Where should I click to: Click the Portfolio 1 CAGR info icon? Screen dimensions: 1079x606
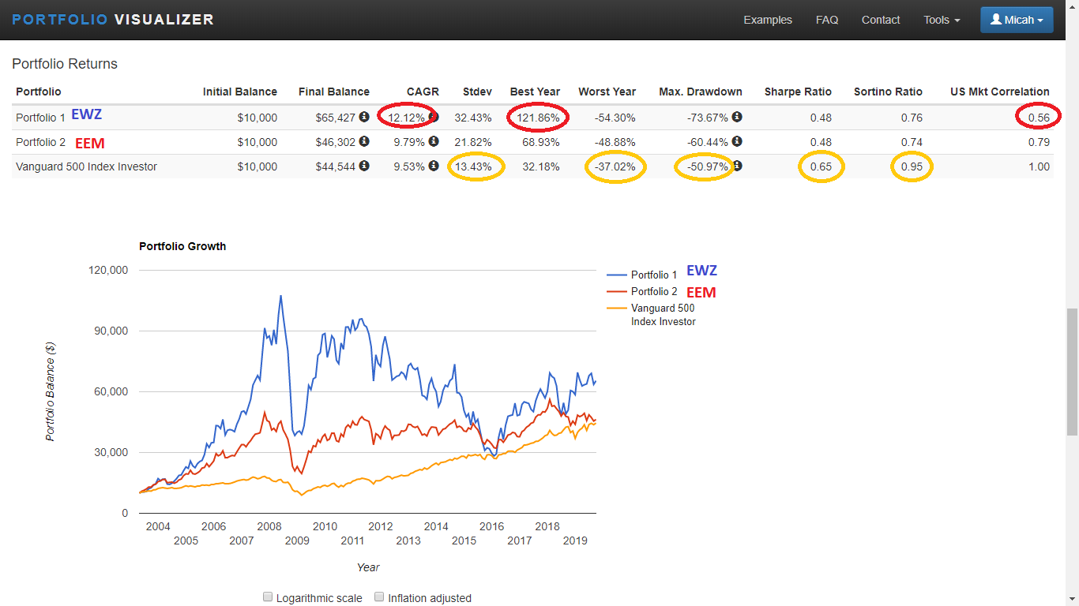coord(434,117)
